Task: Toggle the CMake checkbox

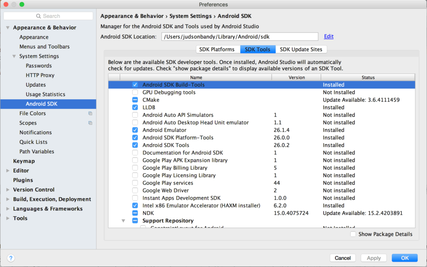Action: point(135,100)
